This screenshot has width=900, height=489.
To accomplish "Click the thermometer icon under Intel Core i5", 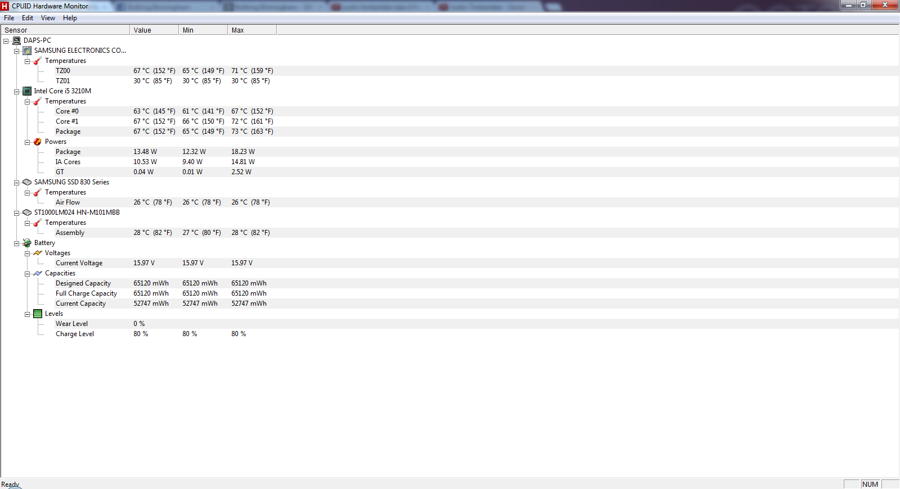I will click(38, 101).
